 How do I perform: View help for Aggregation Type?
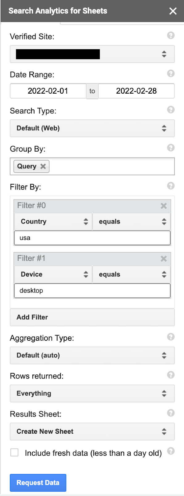tap(170, 337)
